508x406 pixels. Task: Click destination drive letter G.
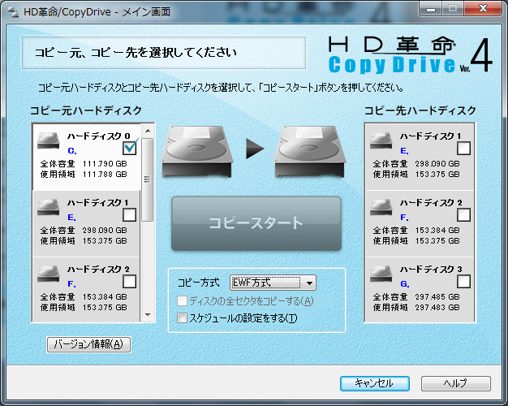tap(405, 284)
